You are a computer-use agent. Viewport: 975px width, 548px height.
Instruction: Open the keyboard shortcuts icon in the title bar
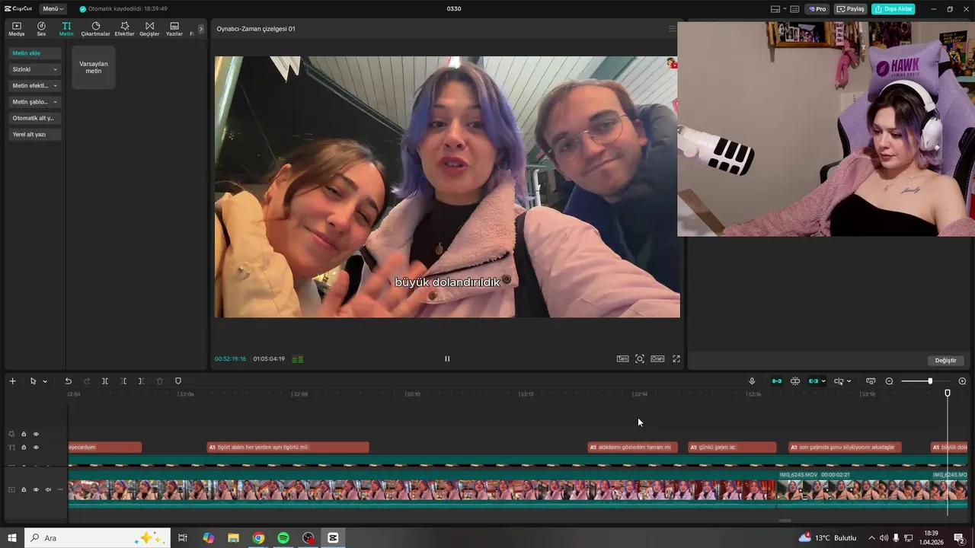pyautogui.click(x=794, y=9)
